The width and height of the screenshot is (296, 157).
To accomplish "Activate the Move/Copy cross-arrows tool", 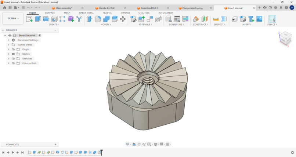I will [123, 19].
